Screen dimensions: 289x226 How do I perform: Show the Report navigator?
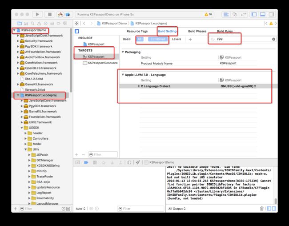[65, 24]
